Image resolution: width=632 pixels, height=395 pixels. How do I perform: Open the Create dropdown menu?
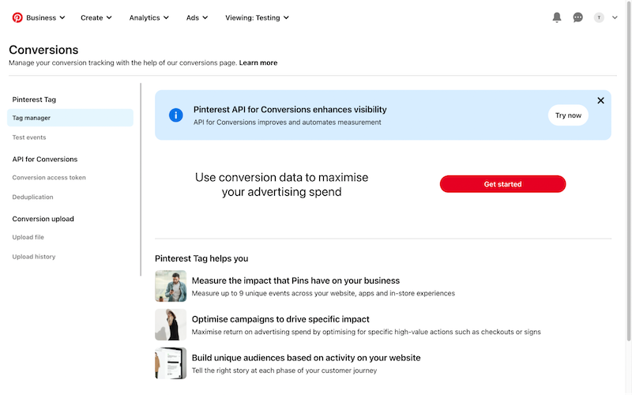(x=96, y=17)
